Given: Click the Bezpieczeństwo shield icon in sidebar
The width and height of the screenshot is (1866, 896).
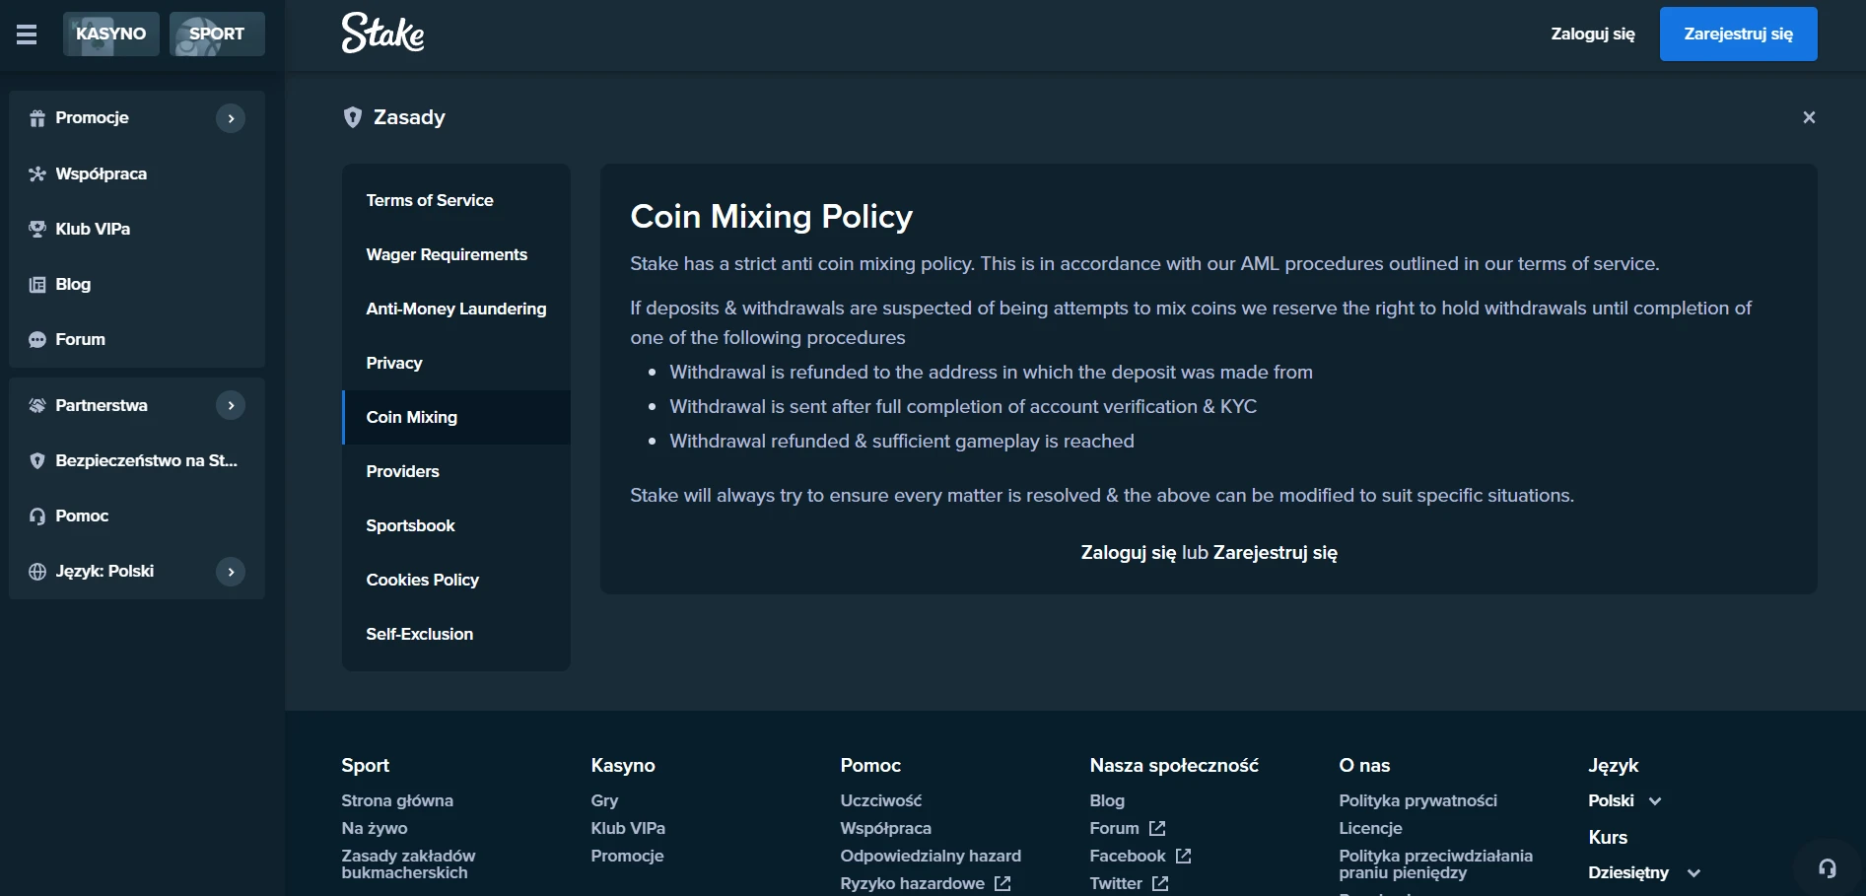Looking at the screenshot, I should (x=37, y=460).
